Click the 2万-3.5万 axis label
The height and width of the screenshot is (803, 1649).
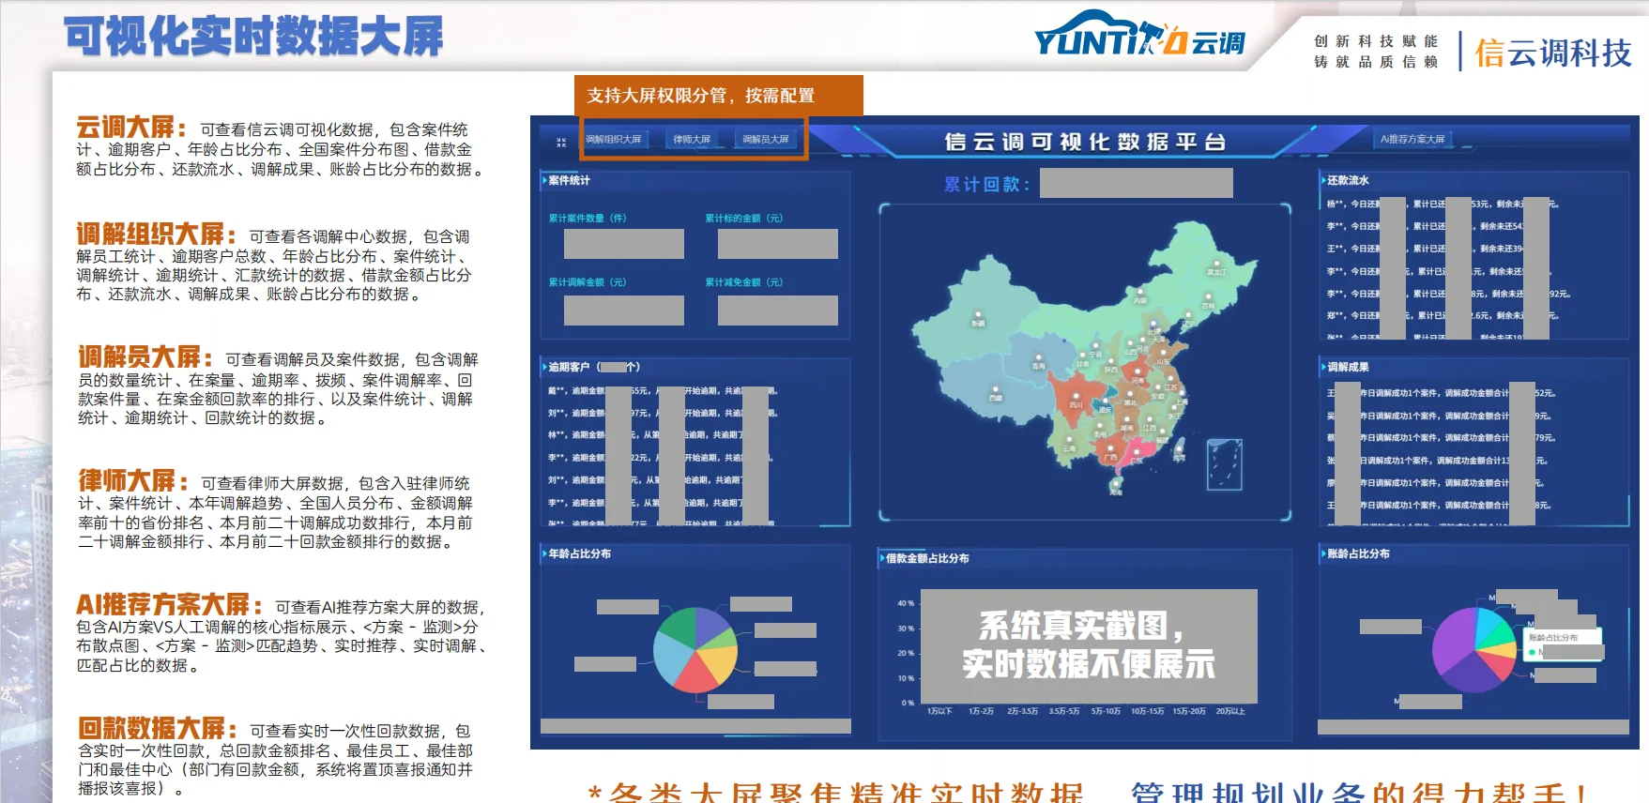[1022, 711]
